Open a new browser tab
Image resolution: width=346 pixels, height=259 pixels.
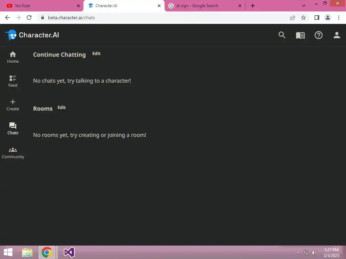(x=253, y=6)
